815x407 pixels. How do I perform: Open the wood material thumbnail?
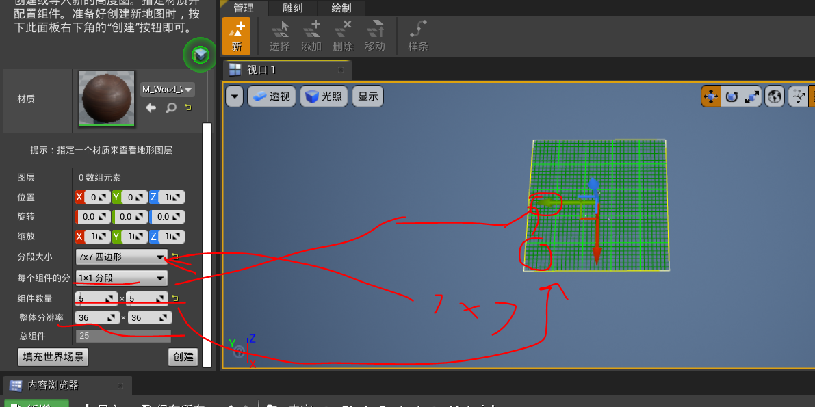[x=107, y=99]
